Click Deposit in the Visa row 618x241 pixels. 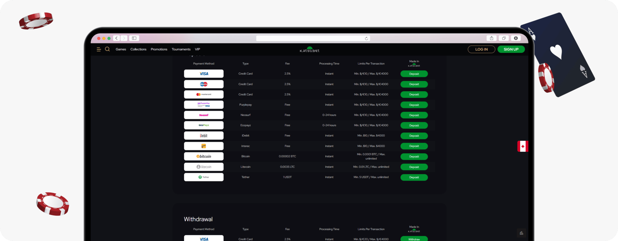point(414,74)
